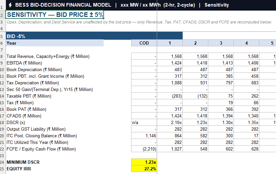Click ITC Pool, Closing Balance label
Screen dimensions: 276x174
(x=42, y=136)
